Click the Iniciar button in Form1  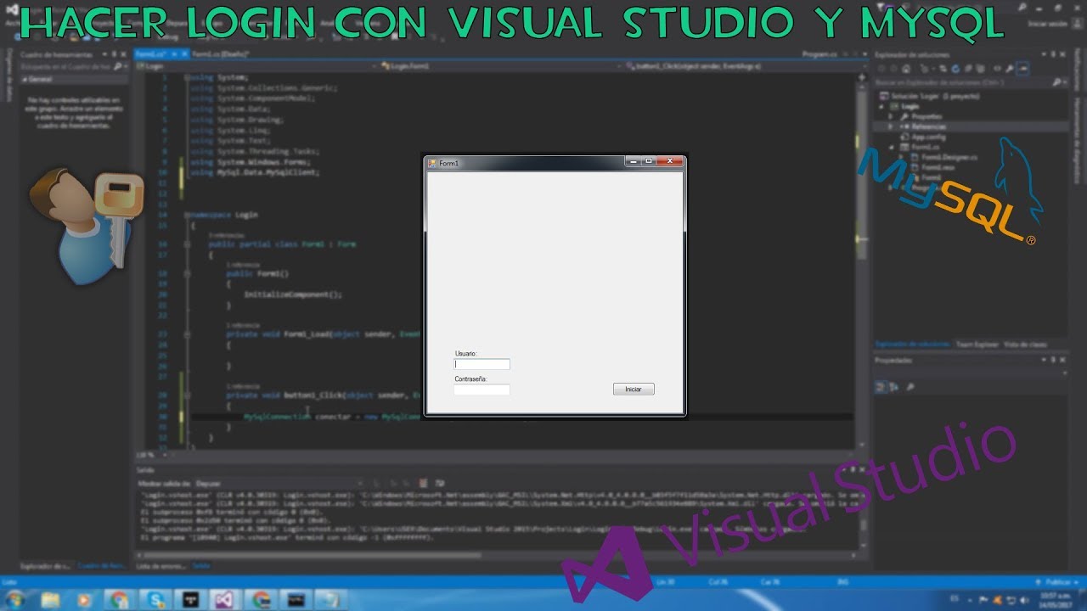tap(634, 390)
